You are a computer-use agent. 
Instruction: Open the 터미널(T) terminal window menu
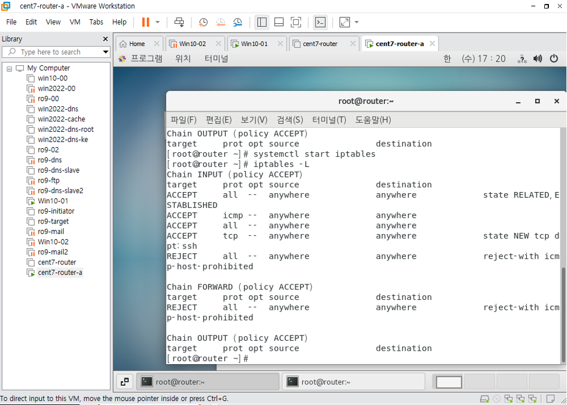329,120
